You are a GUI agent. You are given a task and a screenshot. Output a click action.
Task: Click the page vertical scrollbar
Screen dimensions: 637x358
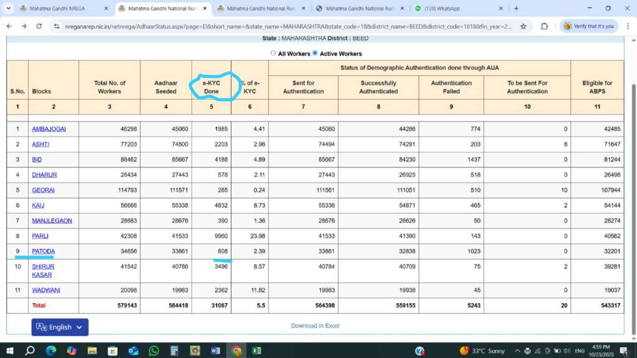(633, 204)
